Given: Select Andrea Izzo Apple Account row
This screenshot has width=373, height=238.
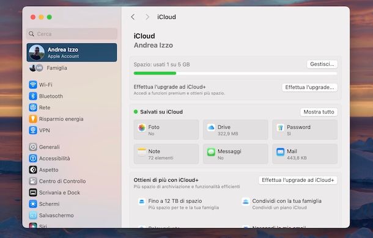Looking at the screenshot, I should point(72,52).
